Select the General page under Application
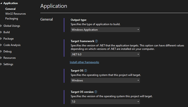 10,9
